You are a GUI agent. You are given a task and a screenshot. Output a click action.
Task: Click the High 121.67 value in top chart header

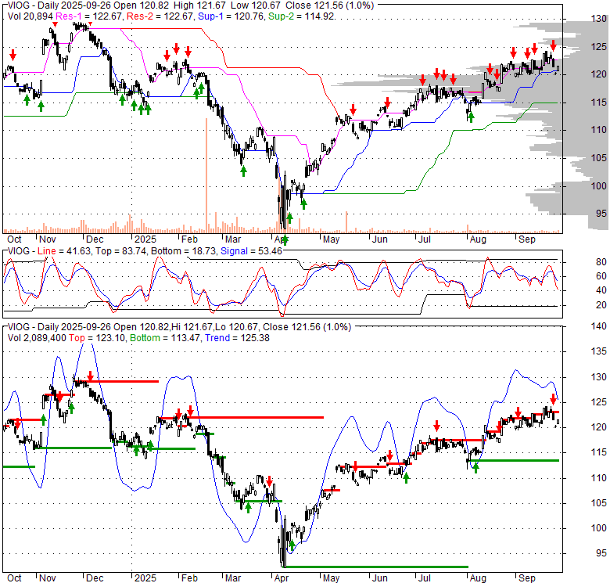coord(199,5)
